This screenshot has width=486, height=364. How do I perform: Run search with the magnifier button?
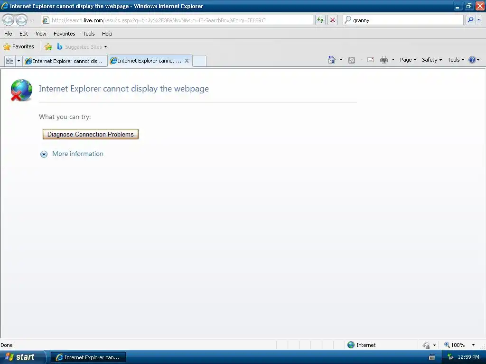click(470, 20)
